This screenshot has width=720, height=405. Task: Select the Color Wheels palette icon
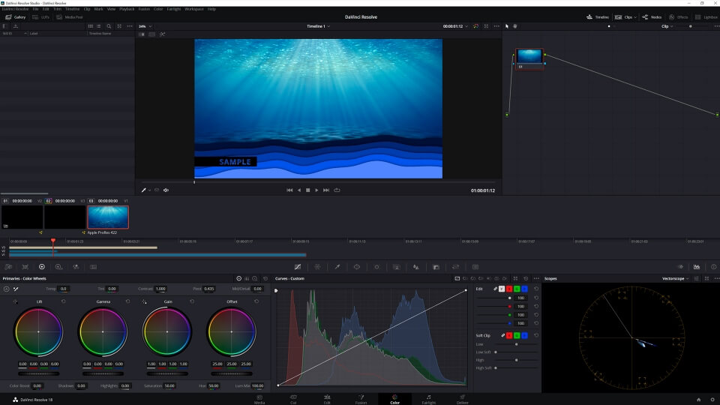click(x=42, y=267)
